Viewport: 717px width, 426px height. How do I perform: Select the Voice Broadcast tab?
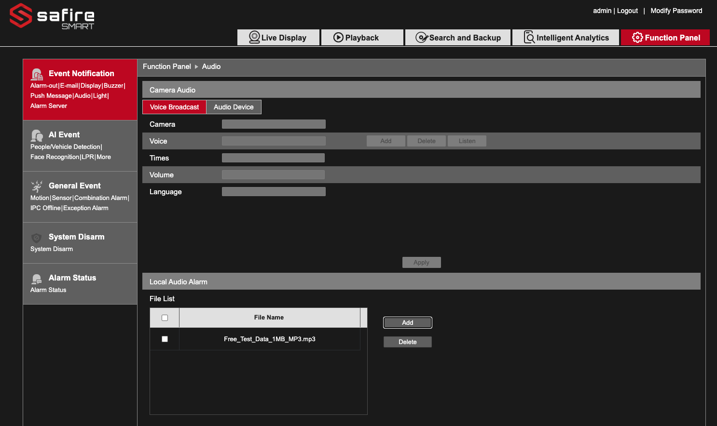(x=174, y=107)
